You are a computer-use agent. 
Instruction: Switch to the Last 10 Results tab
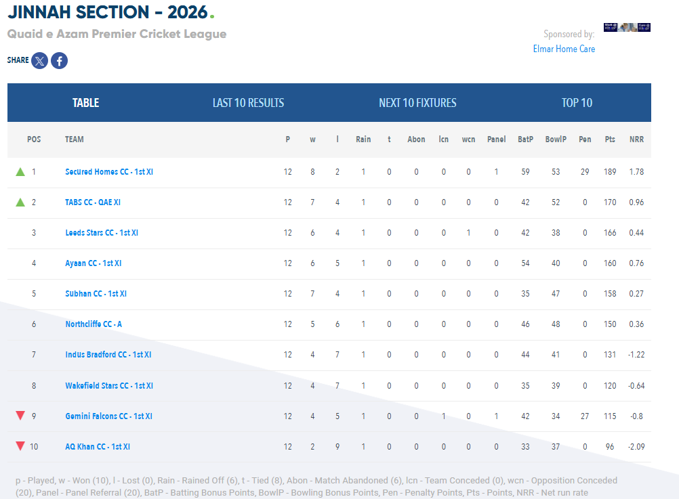pos(248,102)
